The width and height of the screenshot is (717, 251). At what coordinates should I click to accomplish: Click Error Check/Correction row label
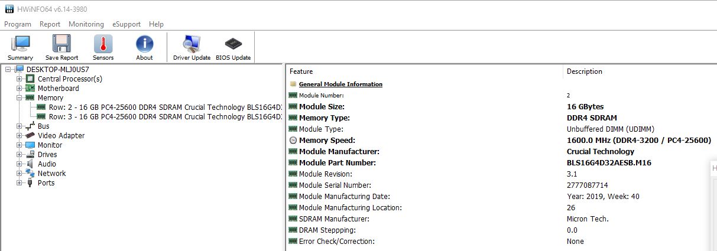336,242
